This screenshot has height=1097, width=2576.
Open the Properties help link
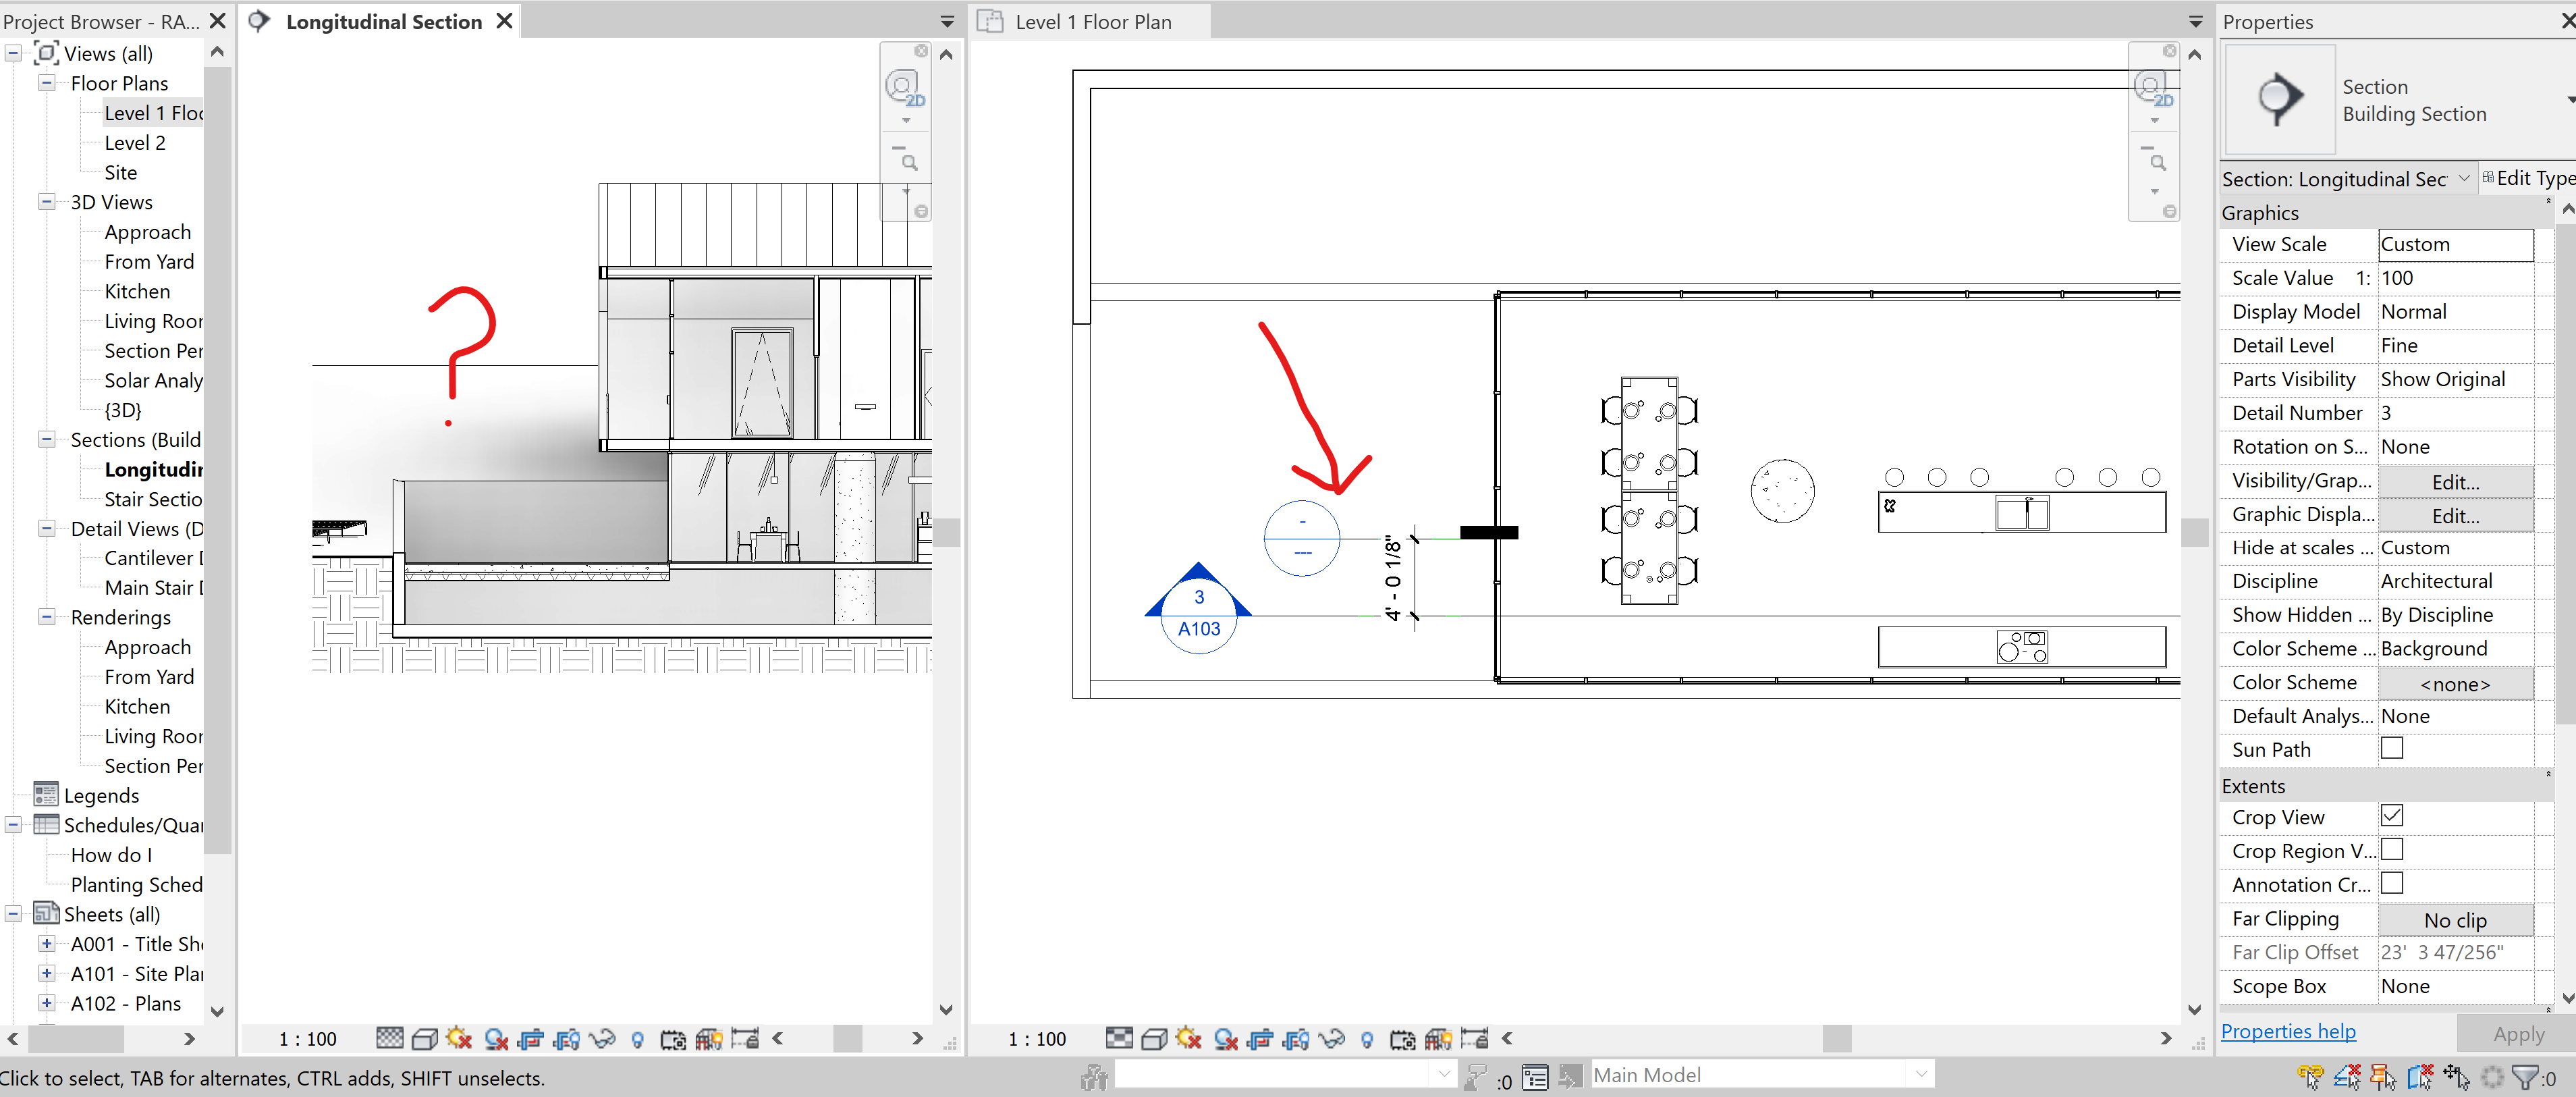point(2288,1032)
